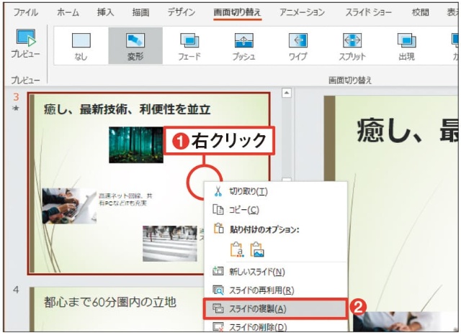Screen dimensions: 461x335
Task: Click the duplicate icon beside スライドの複製
Action: tap(218, 308)
